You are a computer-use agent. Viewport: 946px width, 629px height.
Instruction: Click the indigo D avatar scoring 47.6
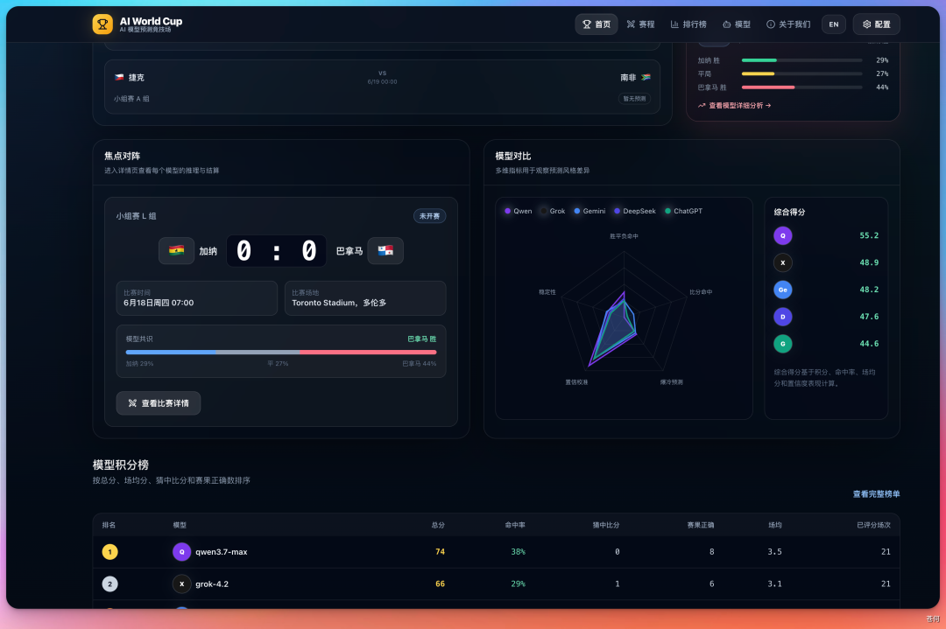[782, 317]
